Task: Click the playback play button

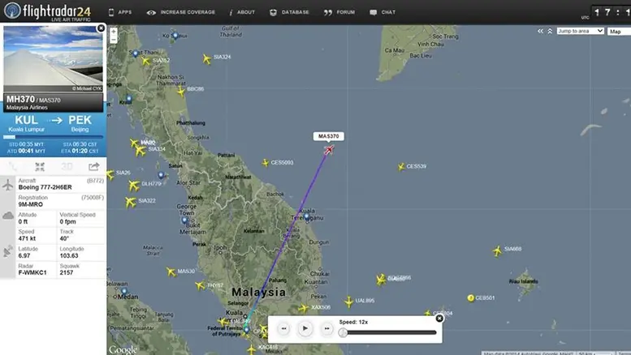Action: point(305,328)
